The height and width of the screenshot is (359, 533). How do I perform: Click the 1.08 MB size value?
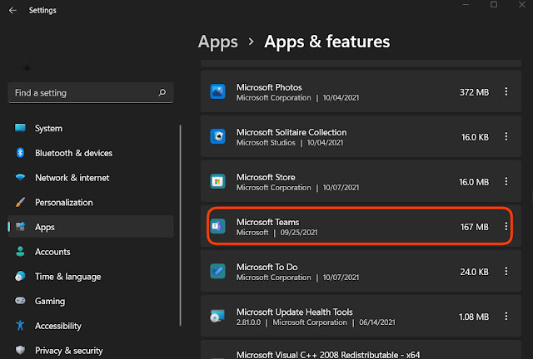474,317
